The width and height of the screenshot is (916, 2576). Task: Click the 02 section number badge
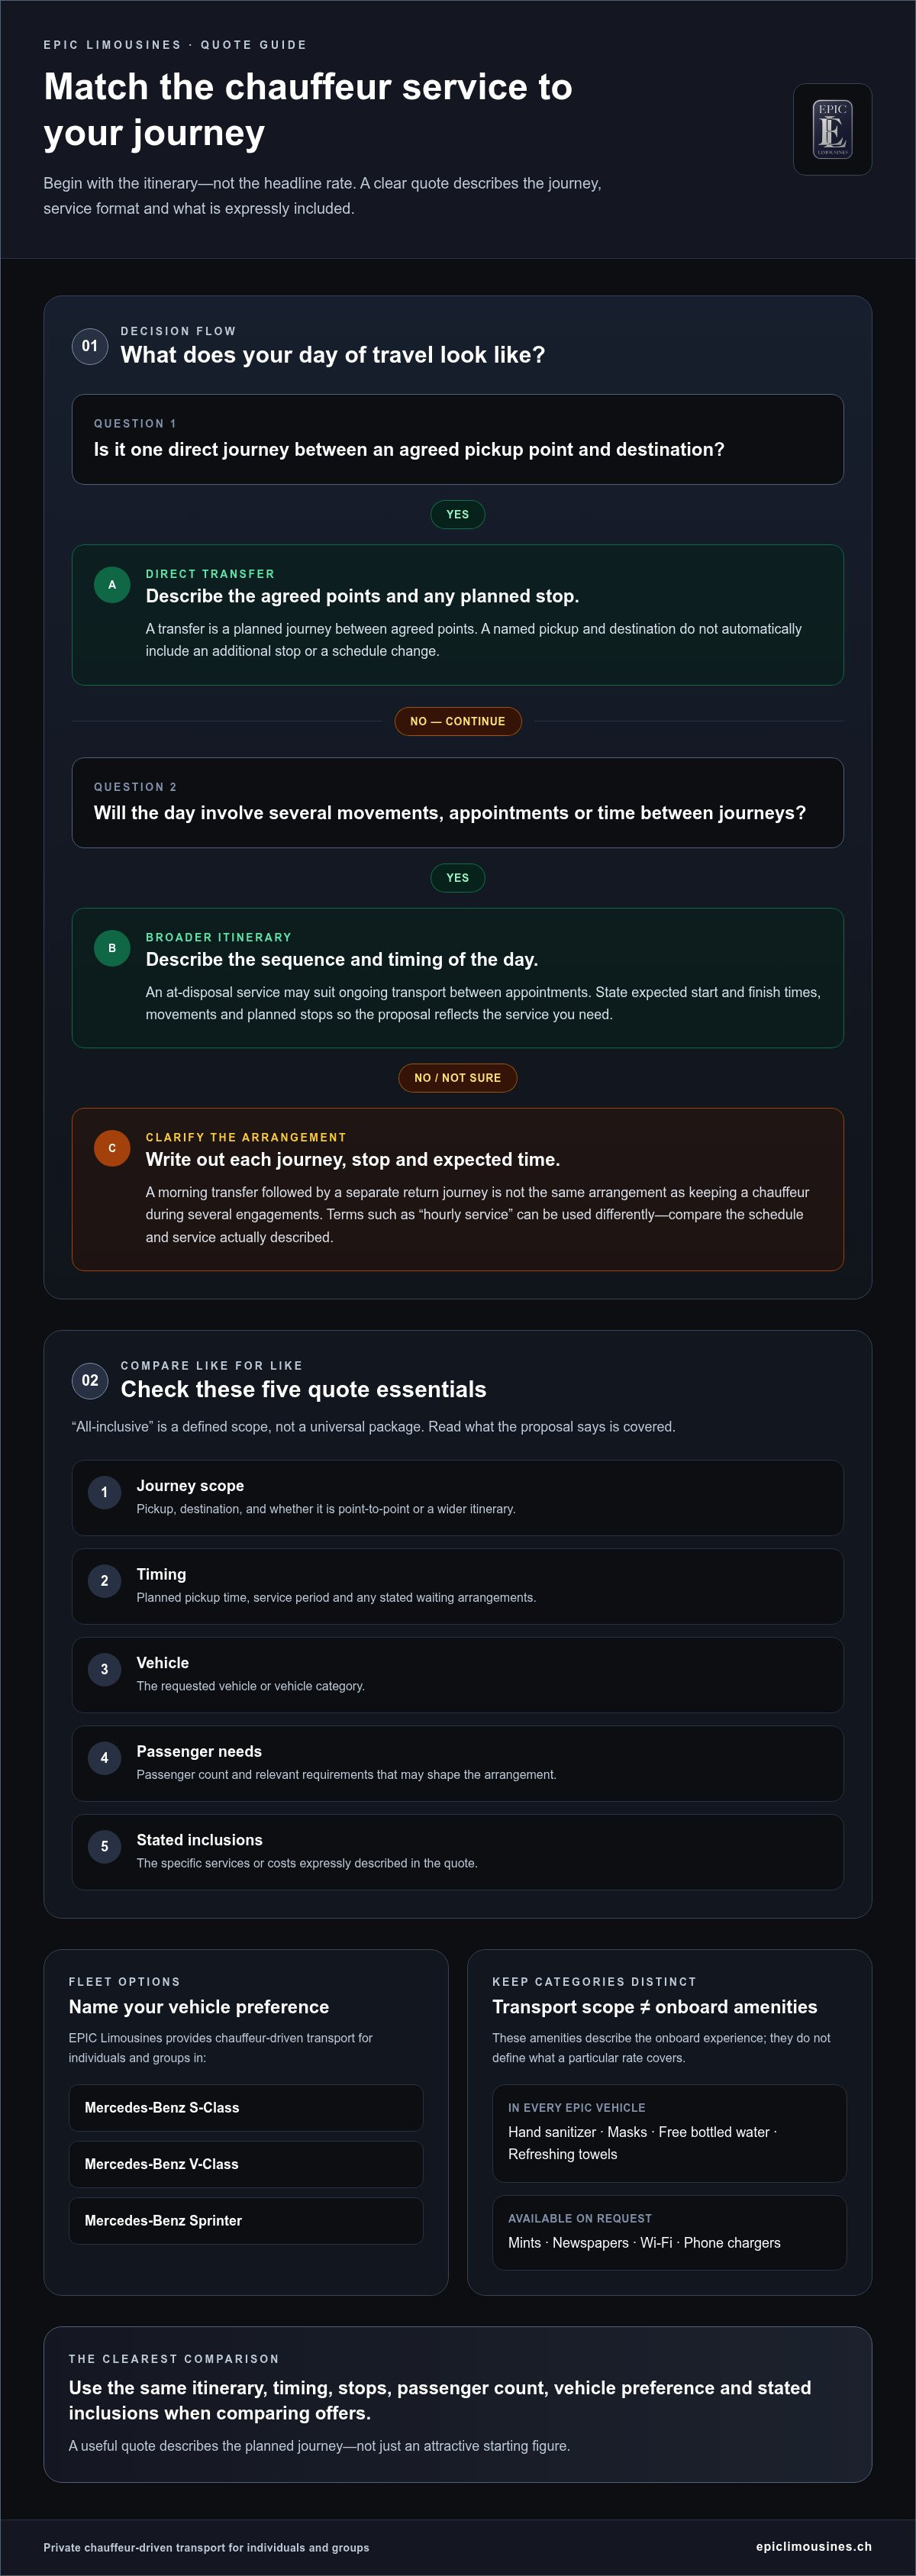tap(90, 1380)
